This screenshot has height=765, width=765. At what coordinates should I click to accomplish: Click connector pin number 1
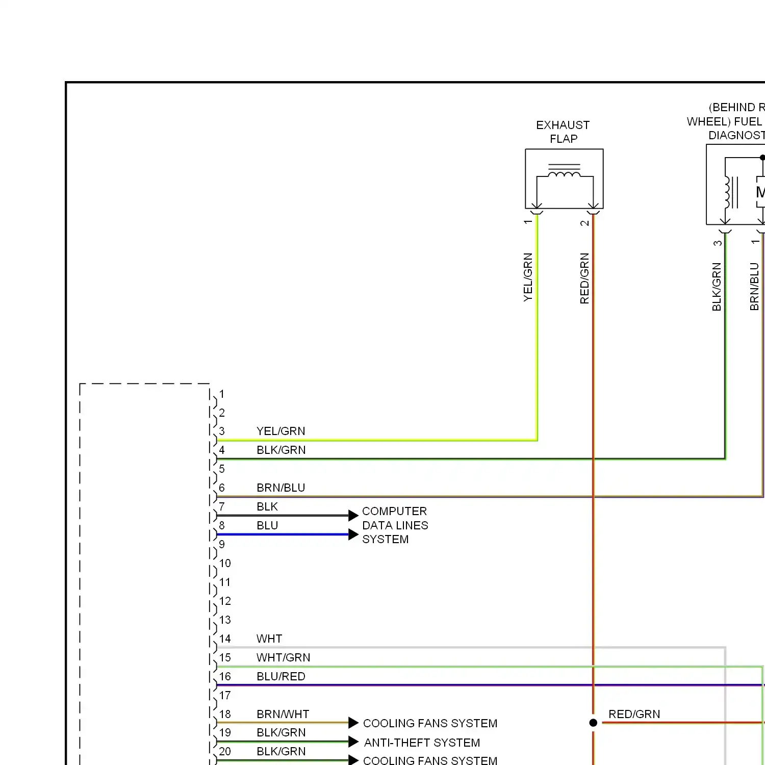[222, 394]
